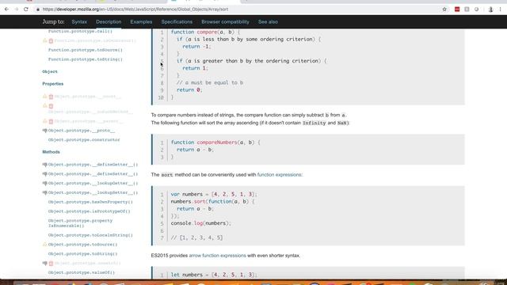Jump to the Examples section
Screen dimensions: 507x285
pyautogui.click(x=141, y=21)
